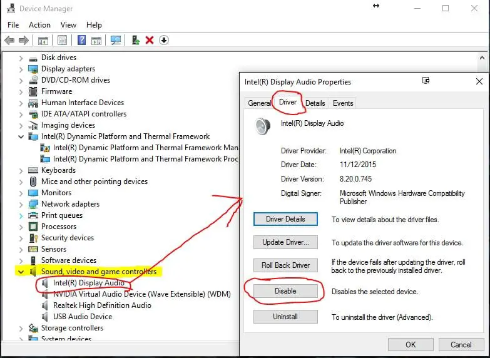Switch to the General tab
The image size is (490, 358).
click(259, 103)
